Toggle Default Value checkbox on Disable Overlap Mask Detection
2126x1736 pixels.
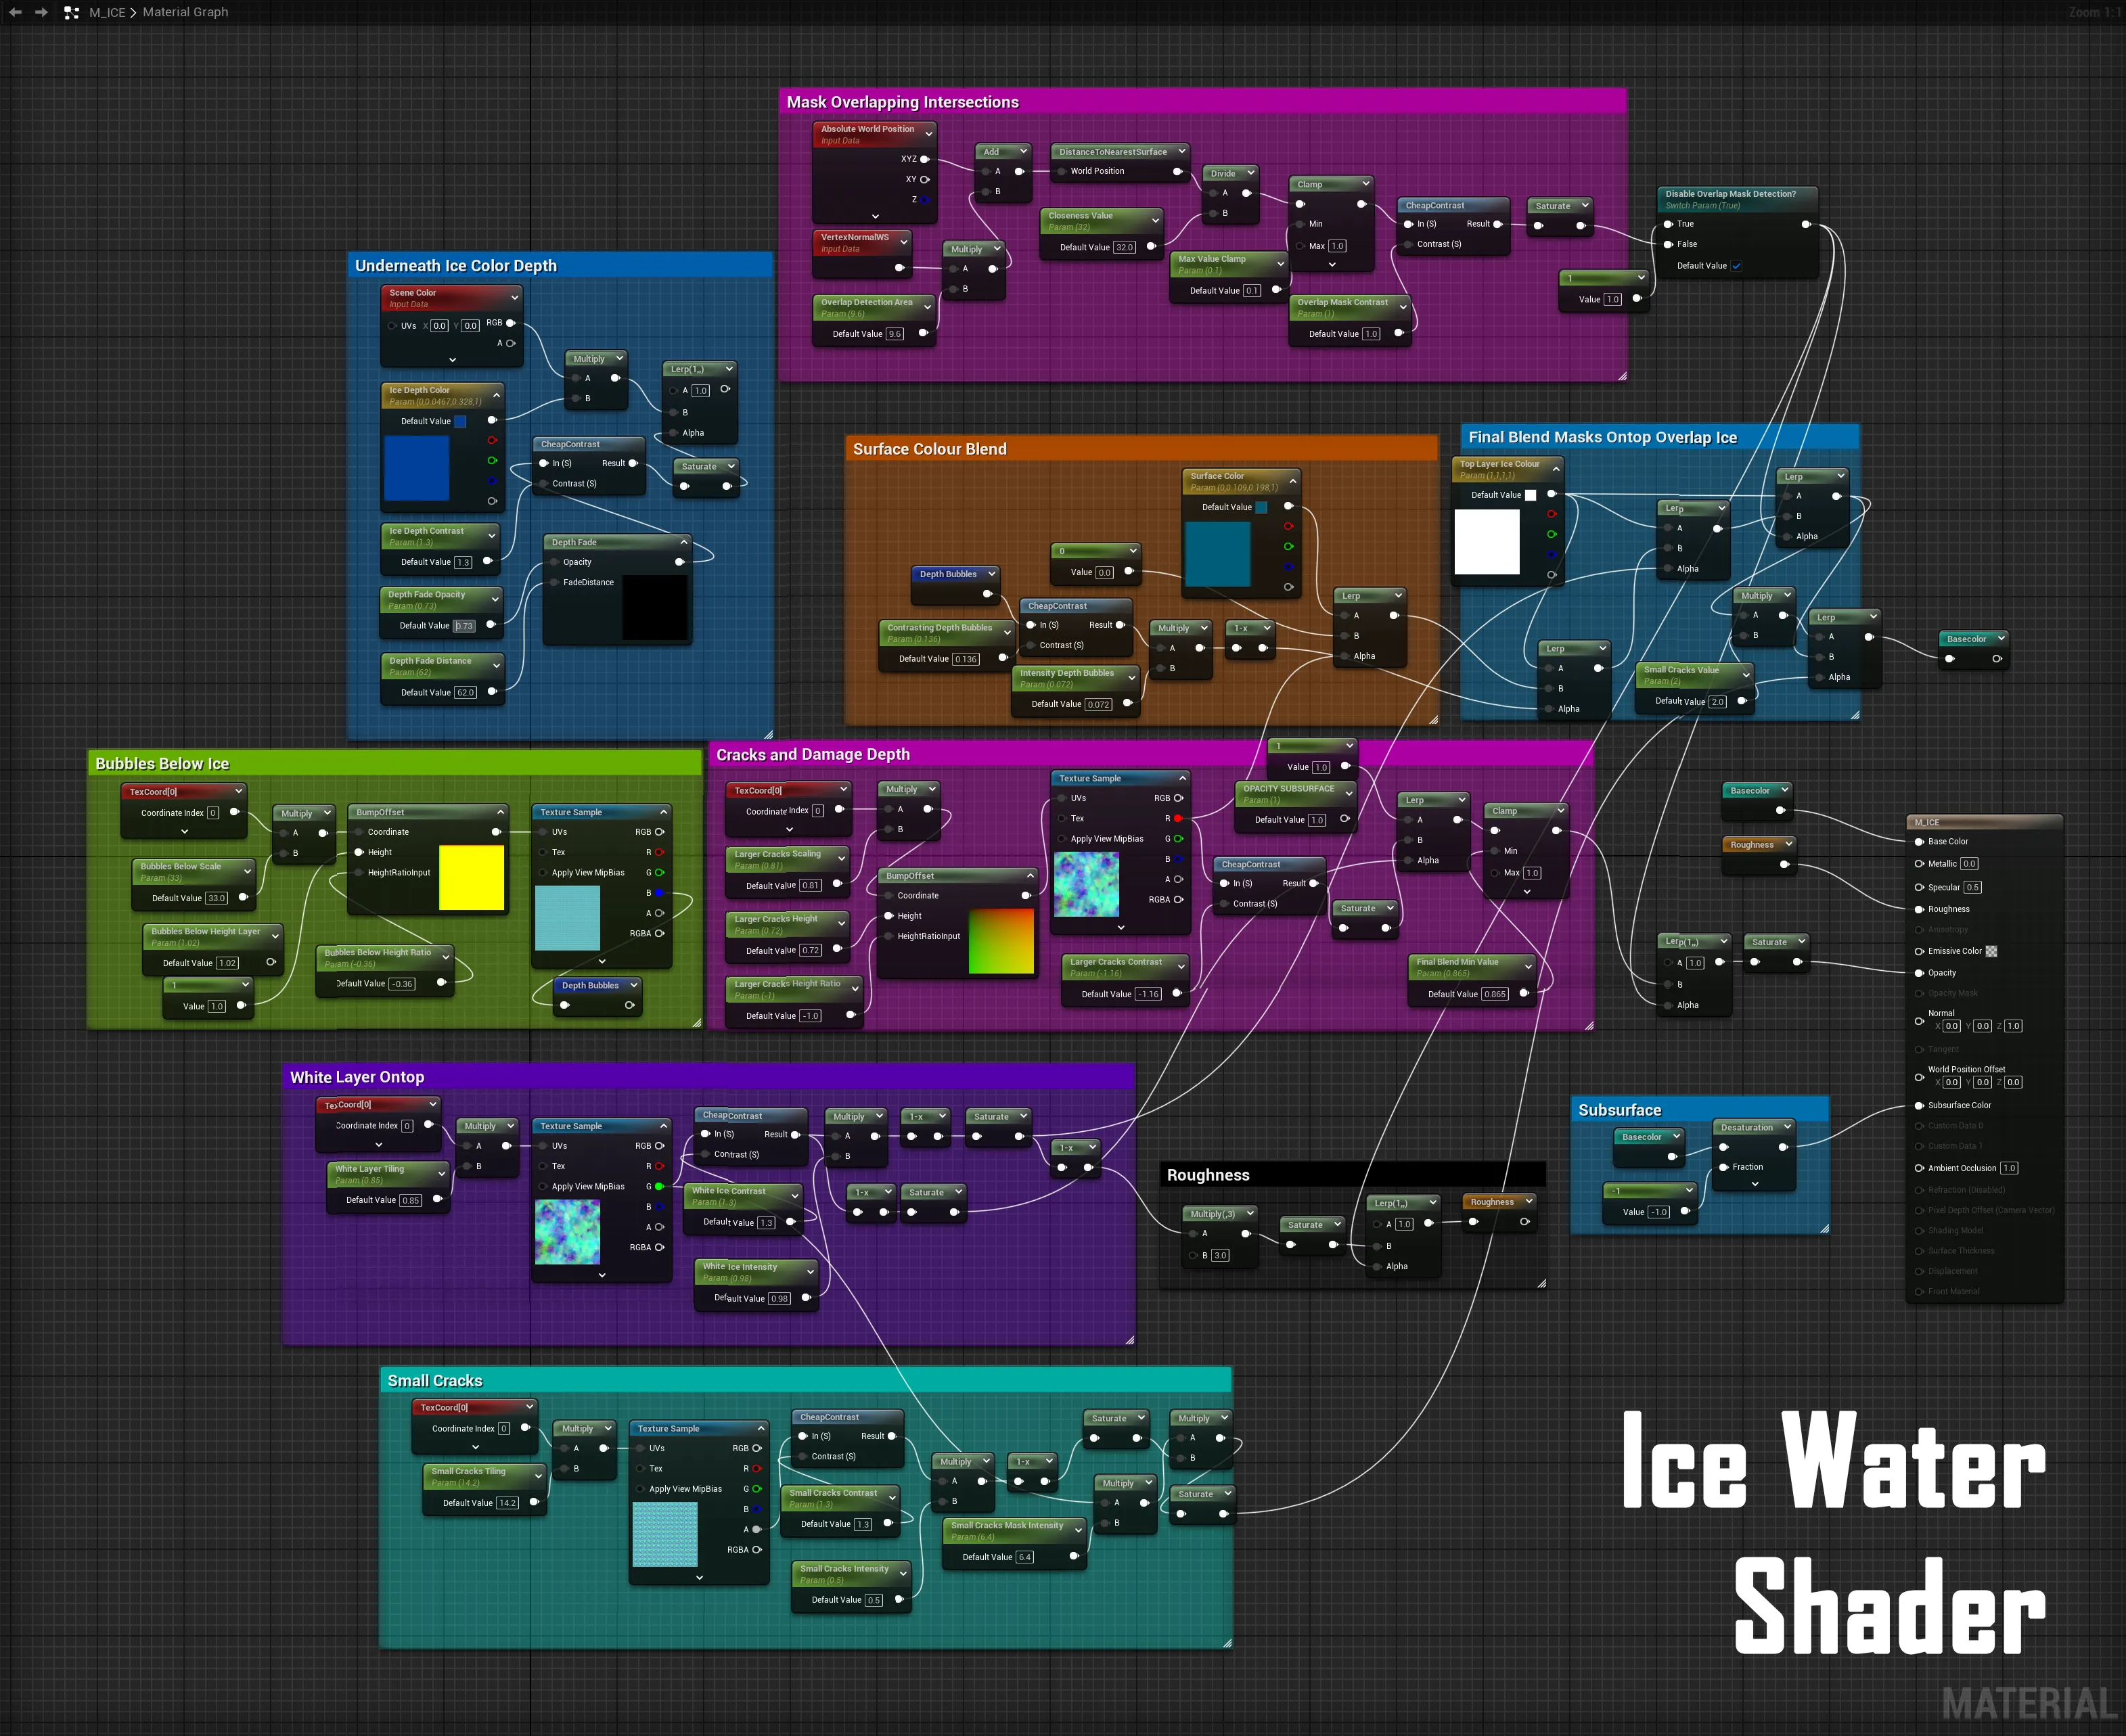point(1736,266)
